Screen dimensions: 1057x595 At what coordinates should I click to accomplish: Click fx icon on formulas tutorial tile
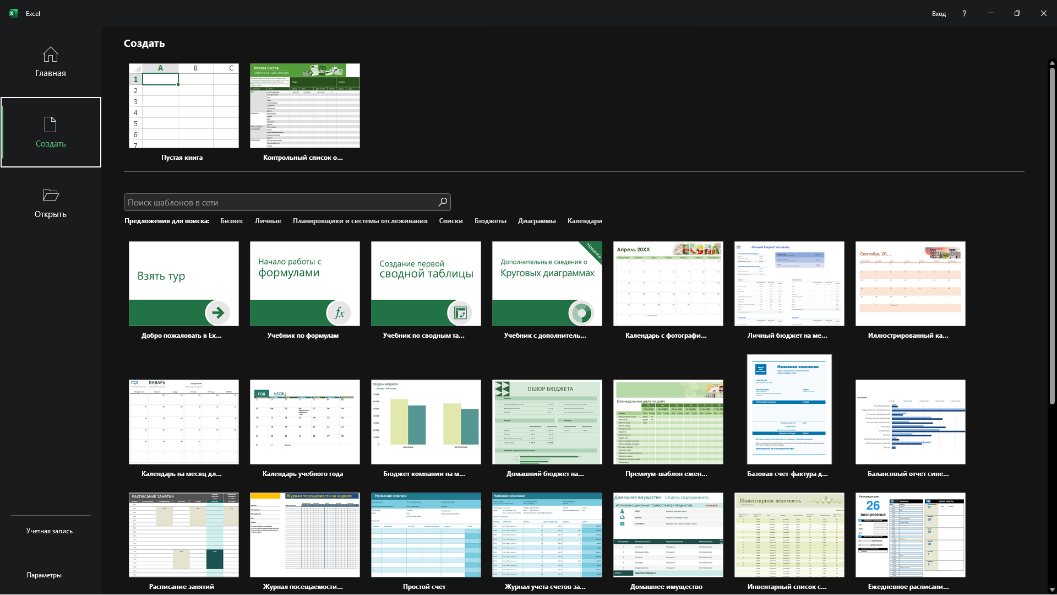click(339, 313)
